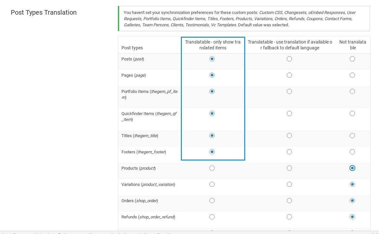The width and height of the screenshot is (379, 234).
Task: Set Posts to Not translatable
Action: tap(352, 59)
